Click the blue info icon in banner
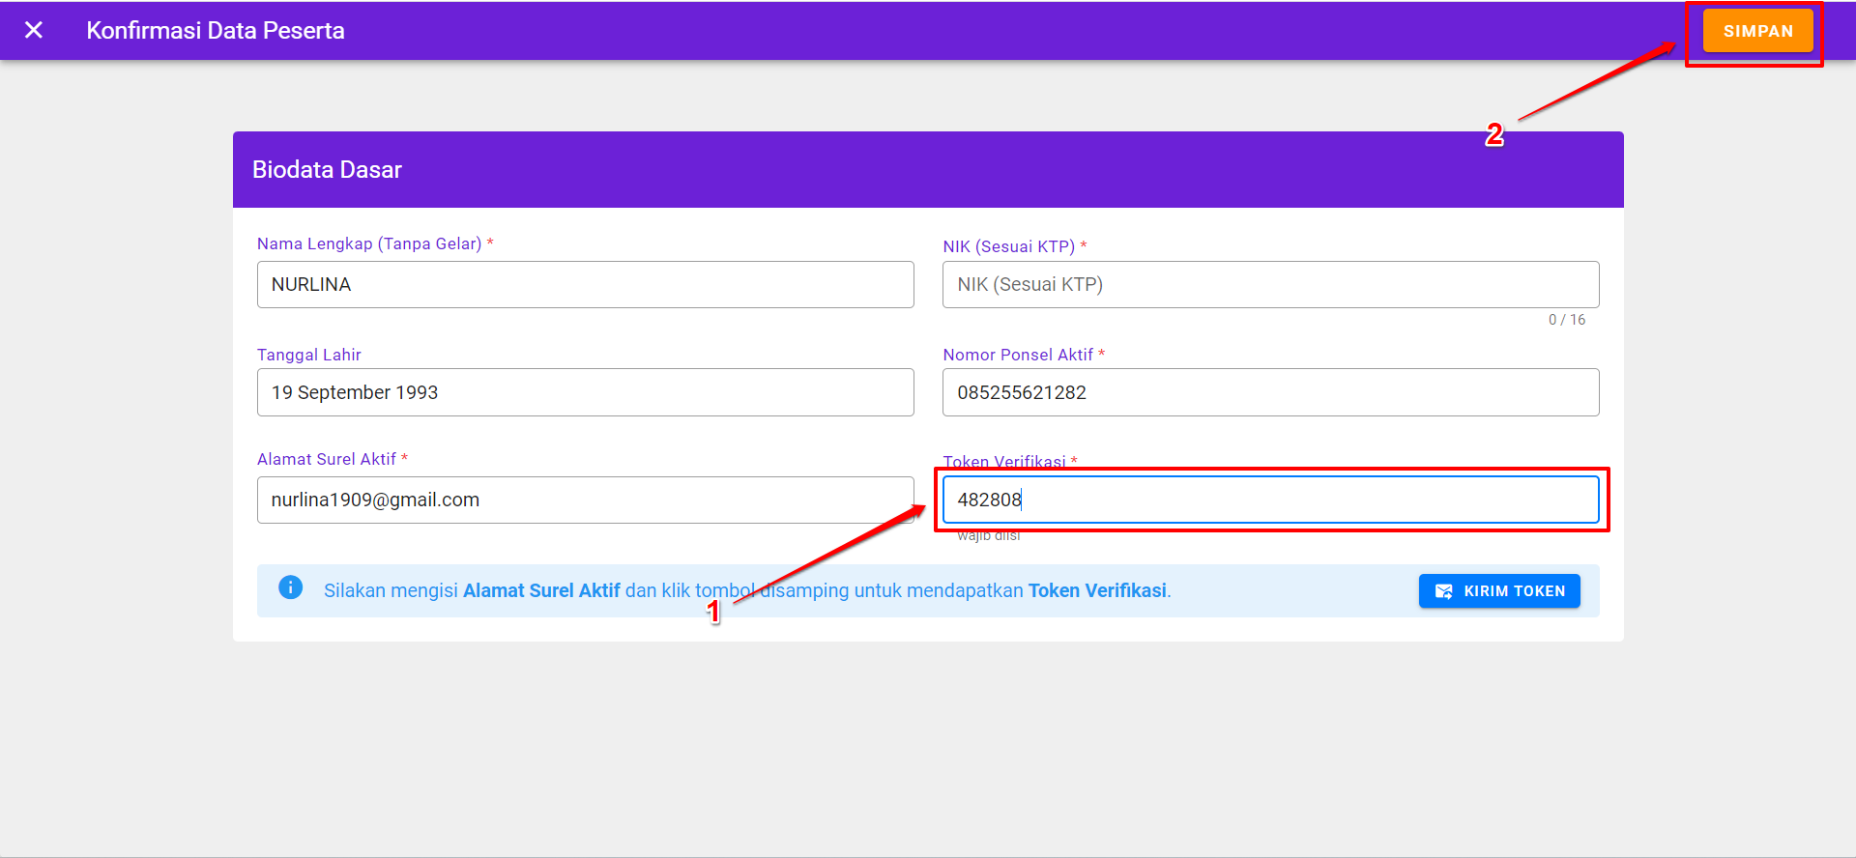 (290, 587)
